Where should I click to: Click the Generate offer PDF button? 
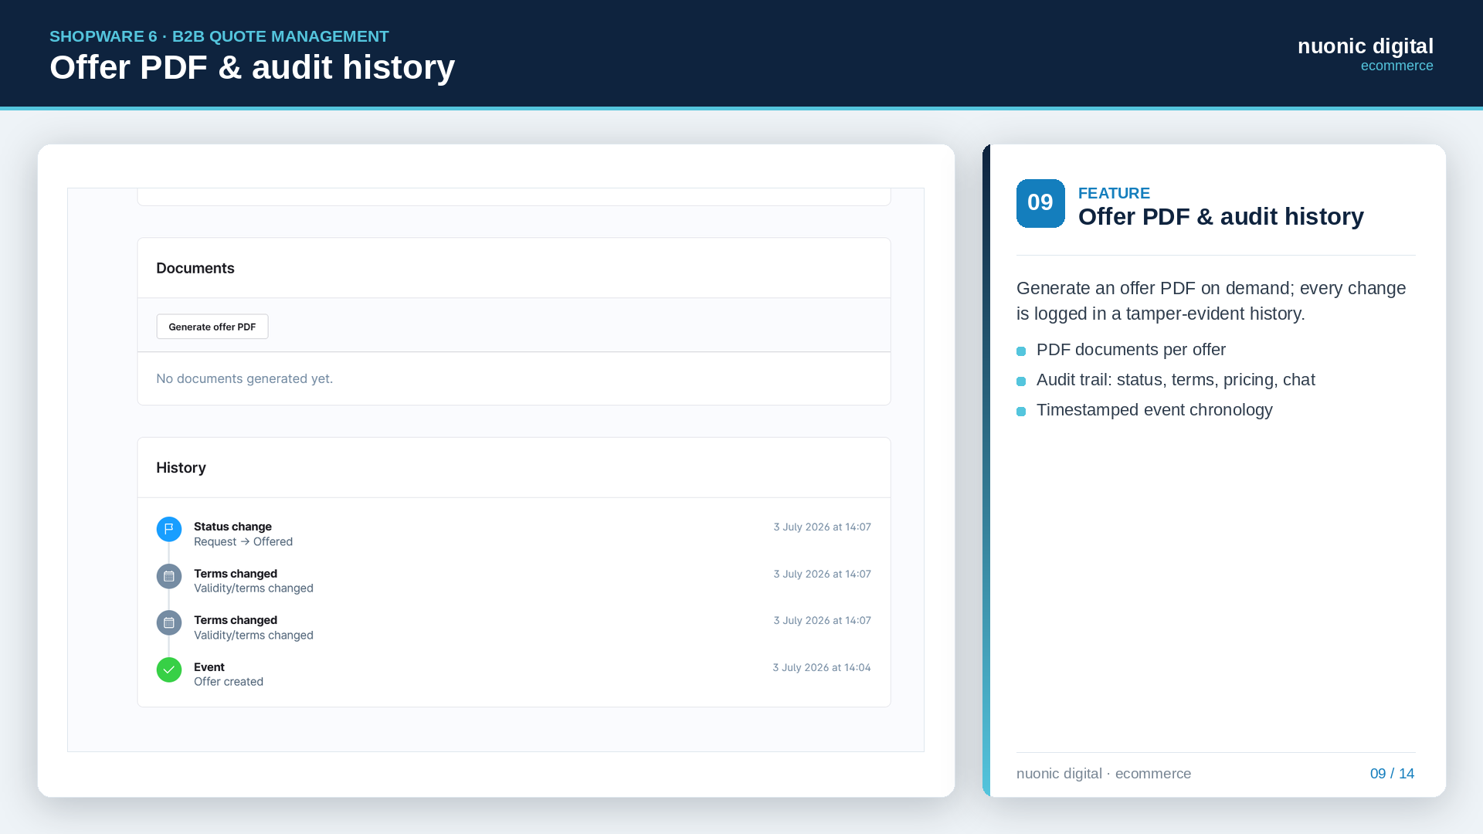212,327
